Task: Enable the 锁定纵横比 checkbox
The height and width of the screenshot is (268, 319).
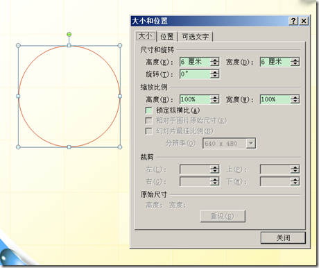Action: (x=148, y=110)
